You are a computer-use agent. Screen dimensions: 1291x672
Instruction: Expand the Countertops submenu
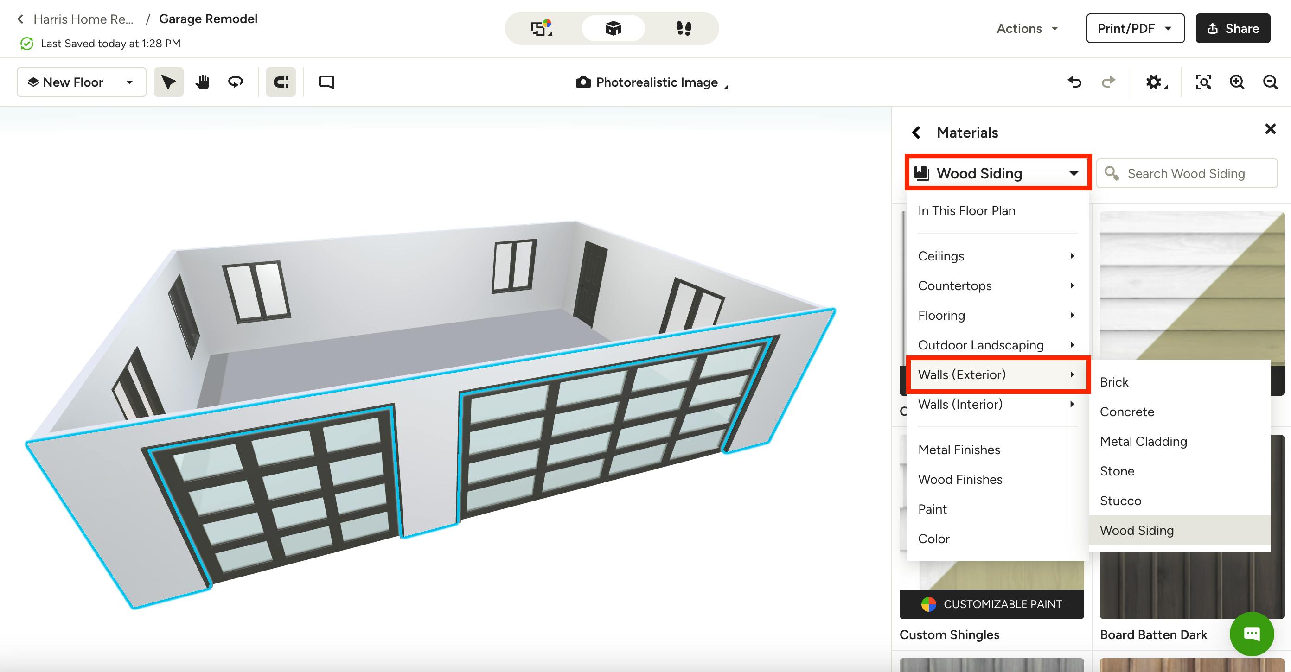[997, 285]
